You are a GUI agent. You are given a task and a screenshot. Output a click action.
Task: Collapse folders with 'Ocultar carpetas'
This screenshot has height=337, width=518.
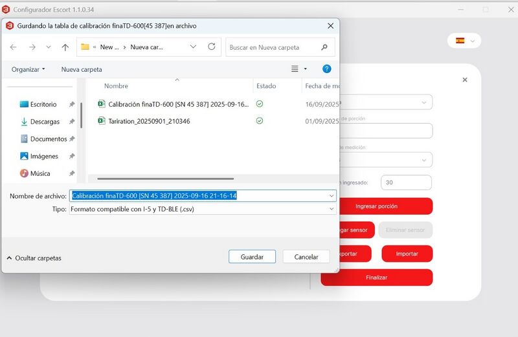(34, 258)
